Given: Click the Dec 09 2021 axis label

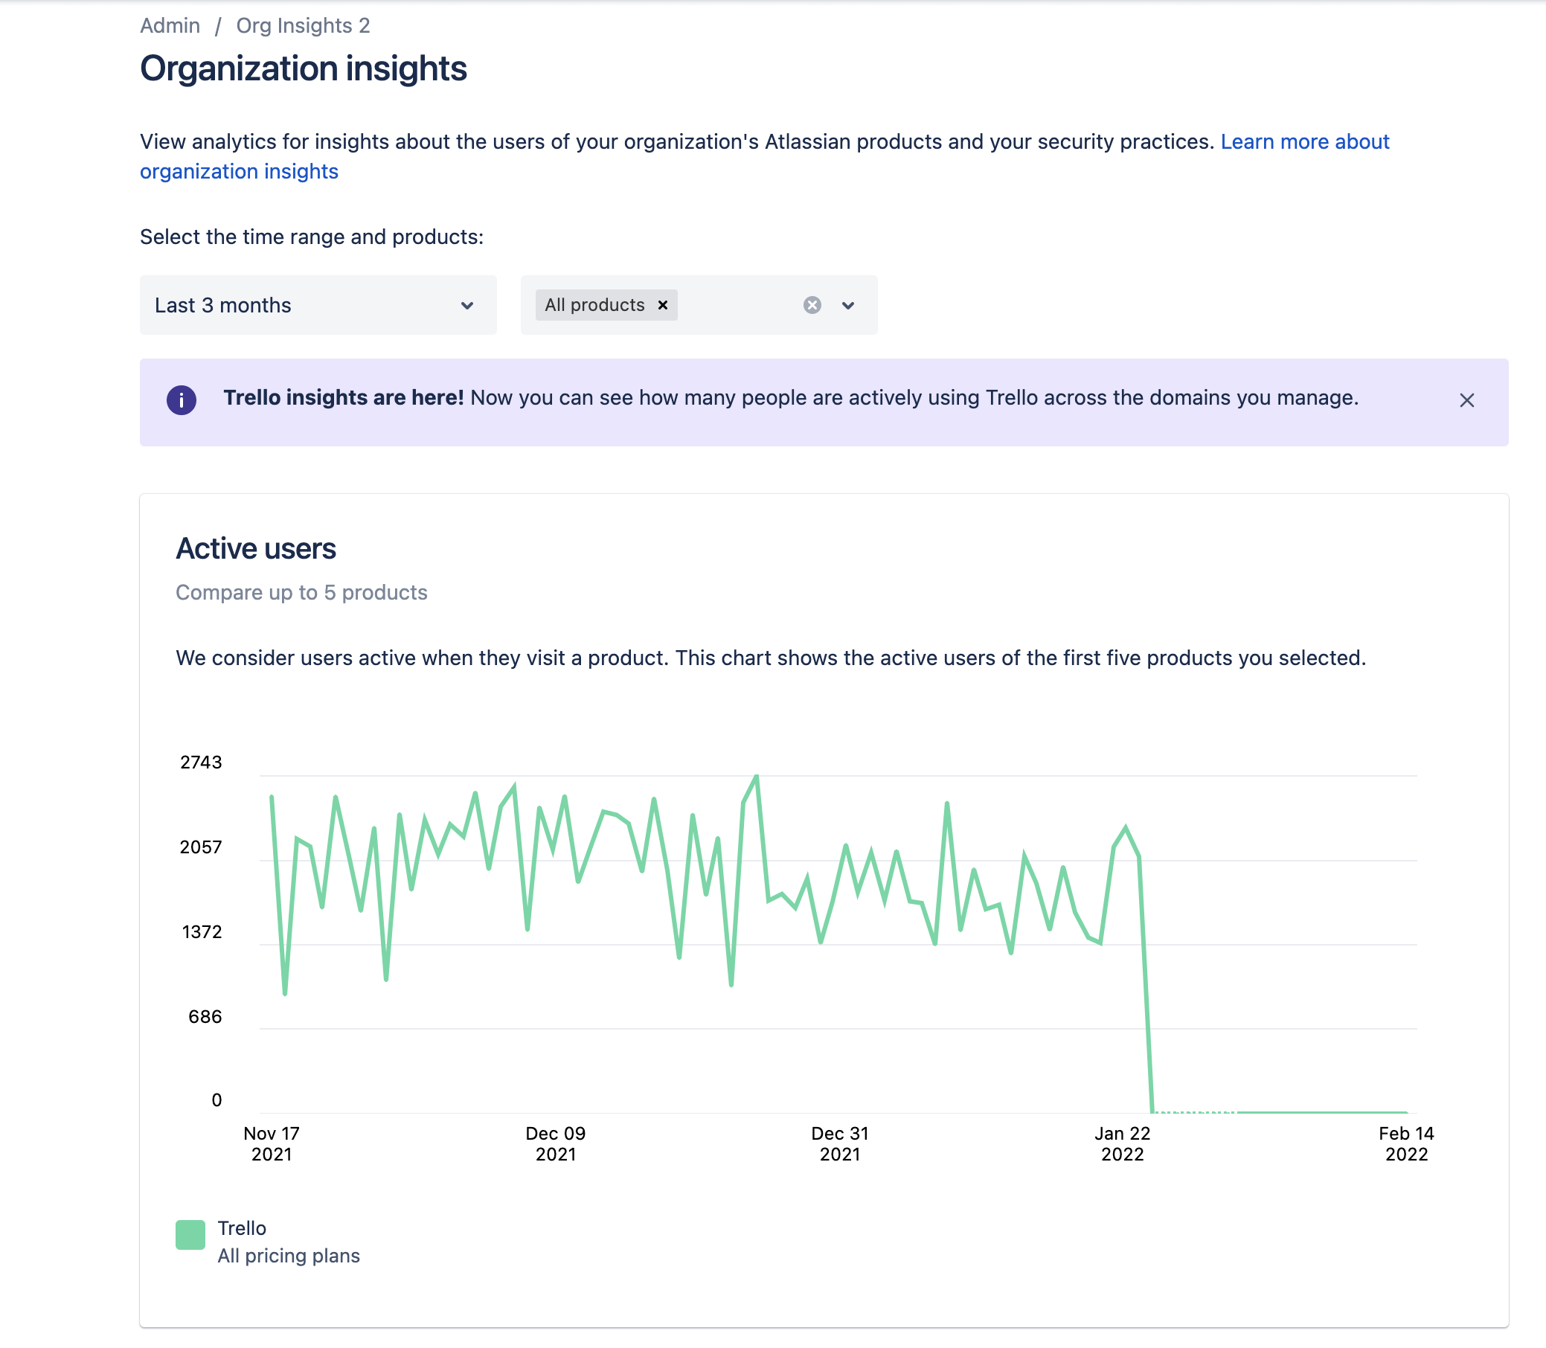Looking at the screenshot, I should (555, 1143).
